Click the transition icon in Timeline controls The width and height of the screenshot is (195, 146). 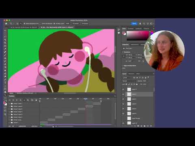coord(36,100)
